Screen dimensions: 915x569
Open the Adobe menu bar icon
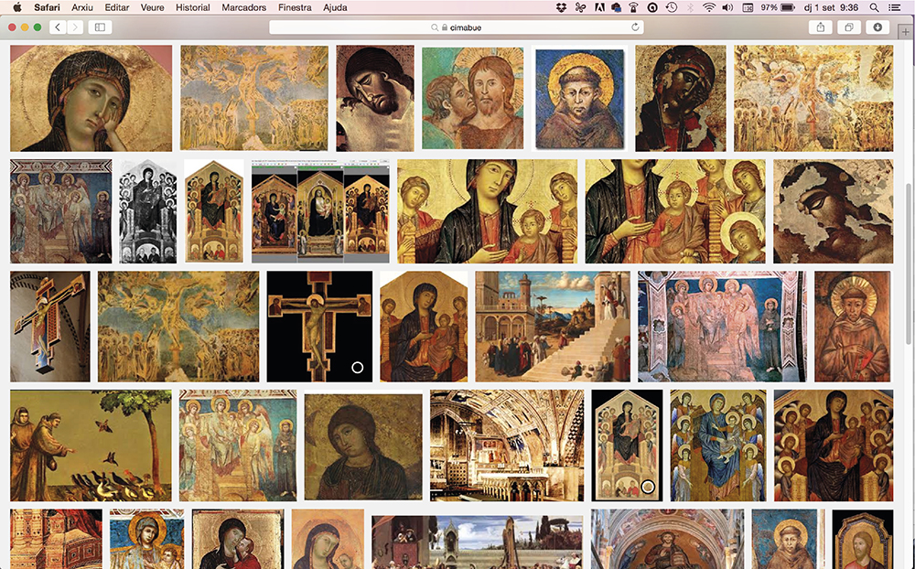pos(598,7)
